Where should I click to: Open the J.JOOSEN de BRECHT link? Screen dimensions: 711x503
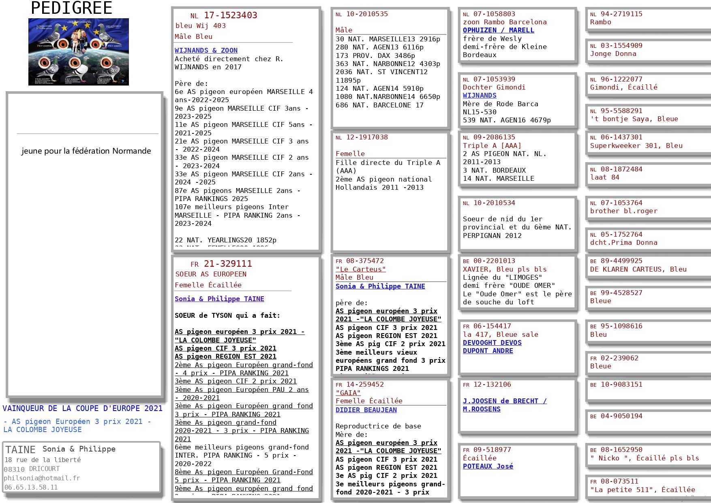pos(504,401)
